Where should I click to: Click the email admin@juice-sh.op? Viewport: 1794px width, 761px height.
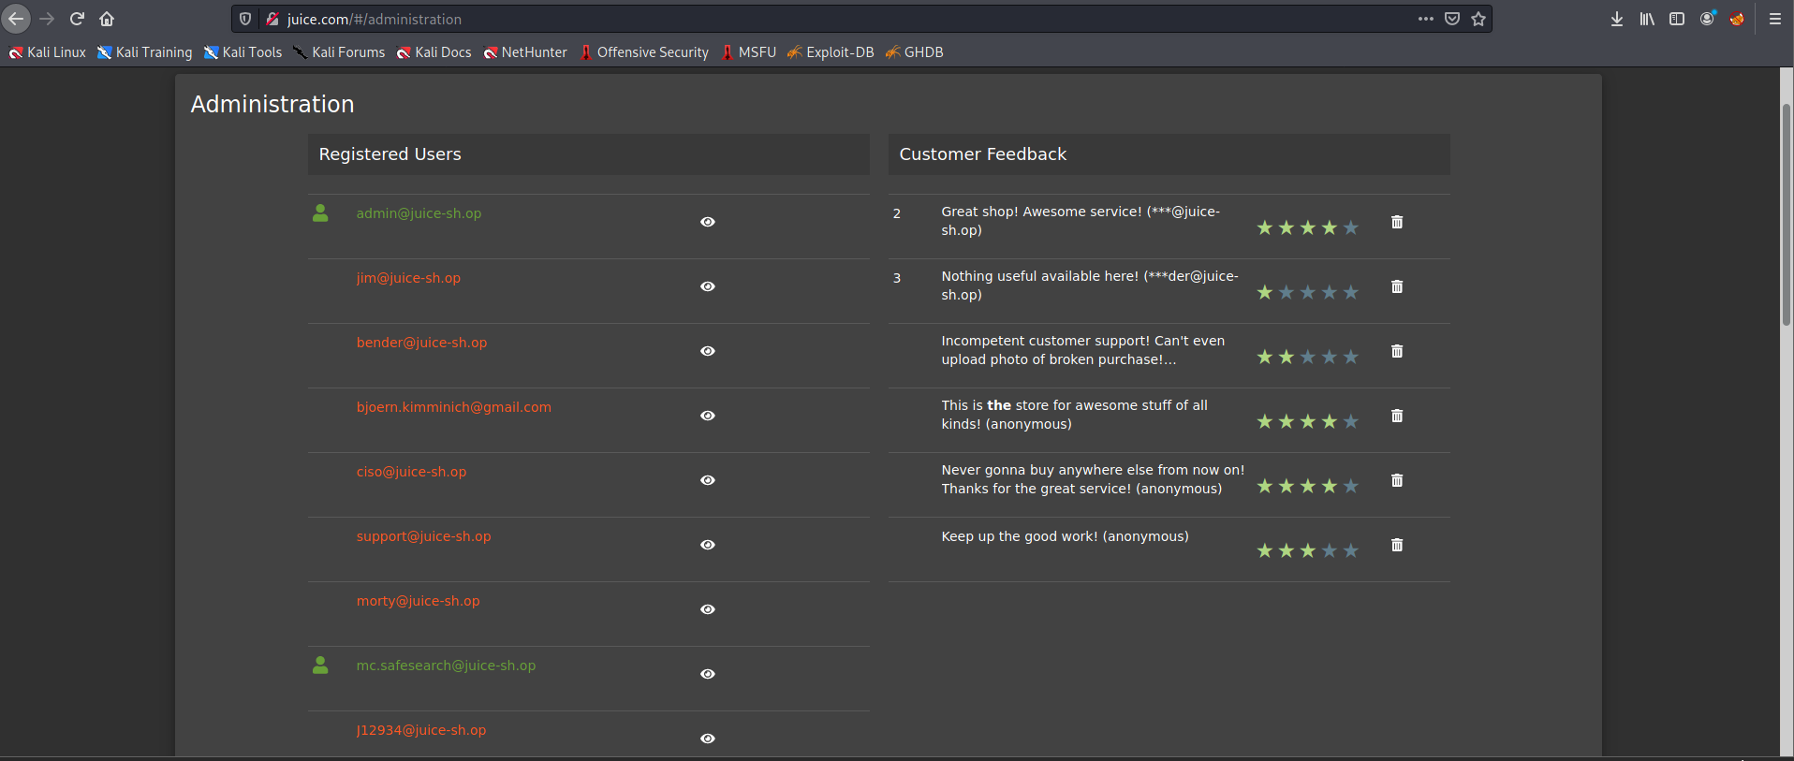(x=419, y=213)
